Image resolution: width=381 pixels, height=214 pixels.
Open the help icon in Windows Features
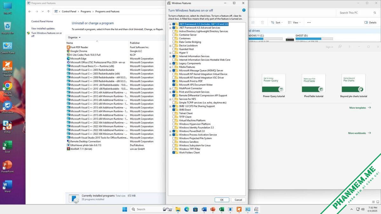[x=244, y=10]
